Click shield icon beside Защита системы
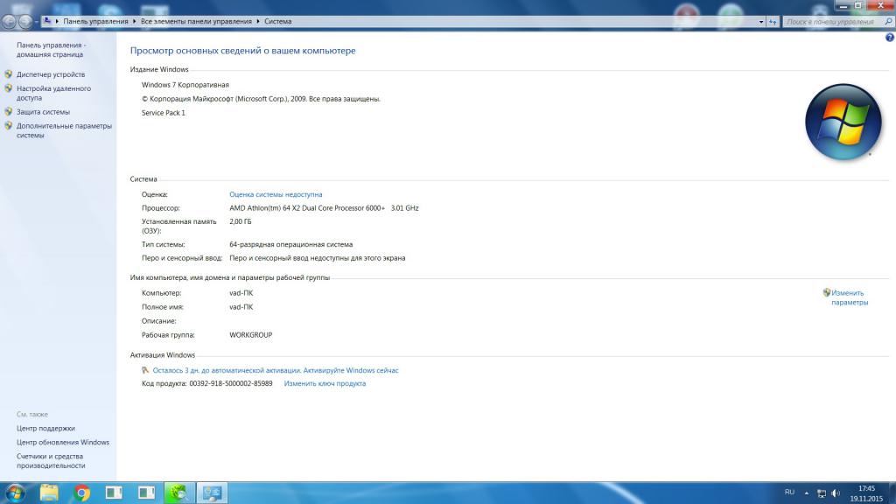The height and width of the screenshot is (504, 896). 9,112
